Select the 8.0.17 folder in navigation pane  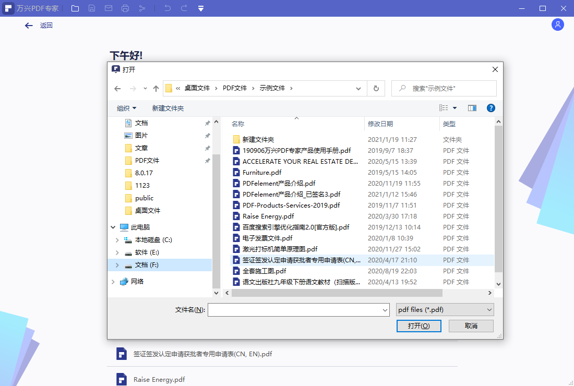point(144,173)
